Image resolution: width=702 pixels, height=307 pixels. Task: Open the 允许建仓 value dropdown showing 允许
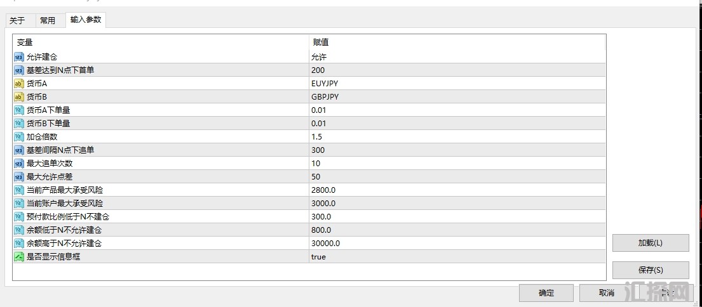pos(456,56)
